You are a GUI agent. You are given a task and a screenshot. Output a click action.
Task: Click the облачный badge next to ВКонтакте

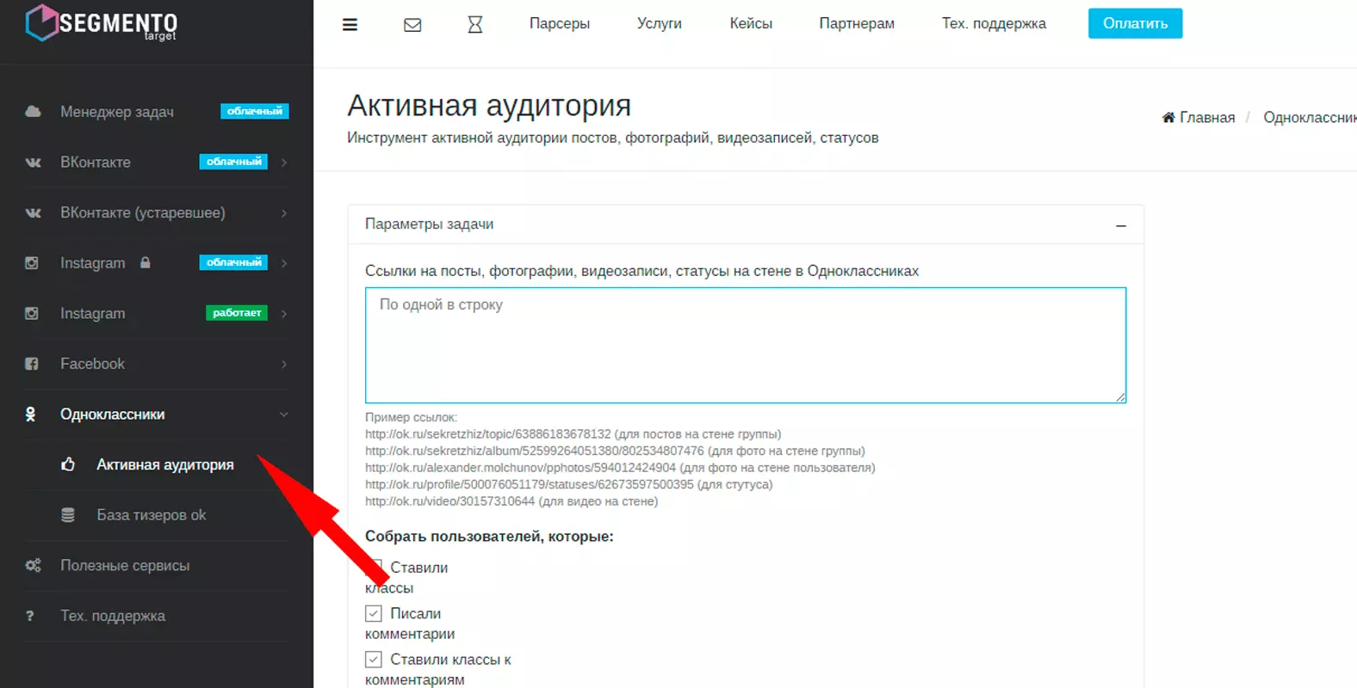233,162
